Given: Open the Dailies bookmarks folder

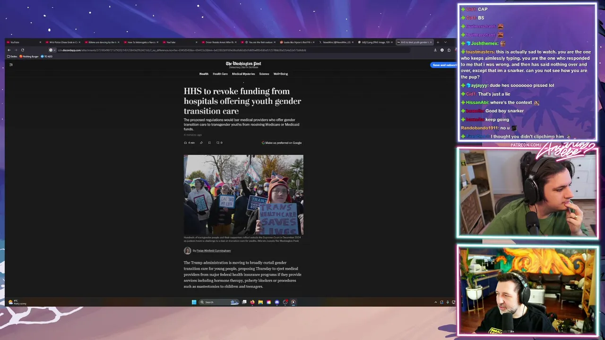Looking at the screenshot, I should pos(12,57).
